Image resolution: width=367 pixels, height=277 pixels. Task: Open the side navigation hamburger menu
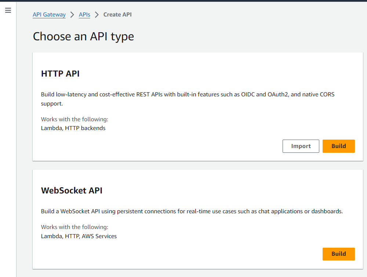pos(8,10)
